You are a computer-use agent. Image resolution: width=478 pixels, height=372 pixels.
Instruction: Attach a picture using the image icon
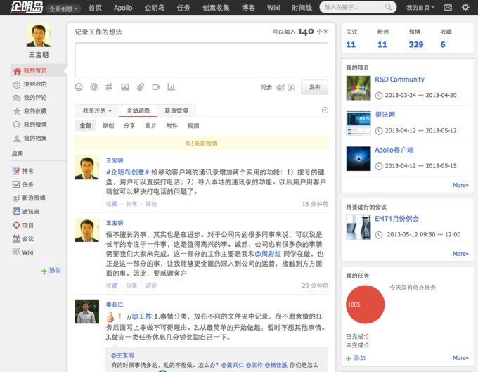point(125,87)
